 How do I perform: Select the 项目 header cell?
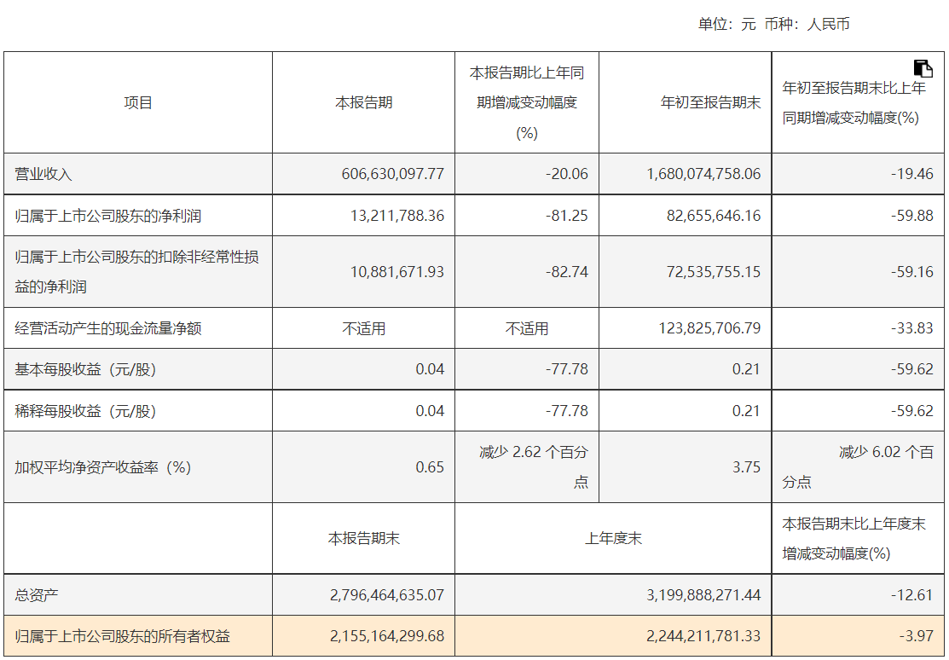138,103
